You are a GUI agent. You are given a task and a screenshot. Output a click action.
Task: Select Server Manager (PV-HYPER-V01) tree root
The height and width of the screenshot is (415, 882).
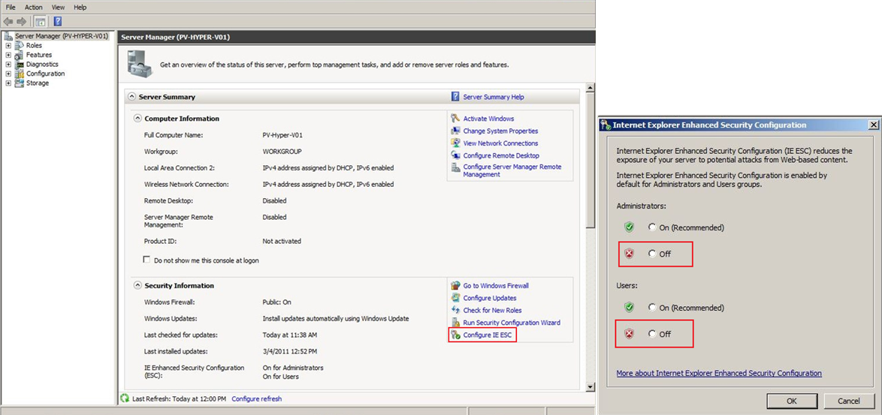61,36
